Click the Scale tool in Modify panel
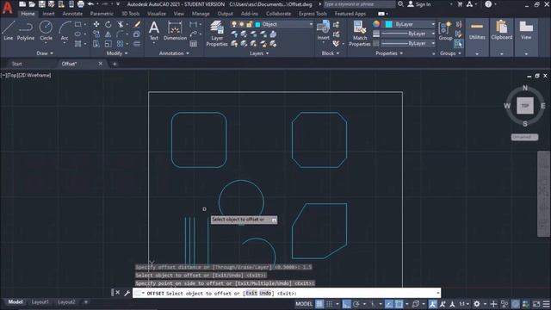Image resolution: width=551 pixels, height=310 pixels. point(108,44)
